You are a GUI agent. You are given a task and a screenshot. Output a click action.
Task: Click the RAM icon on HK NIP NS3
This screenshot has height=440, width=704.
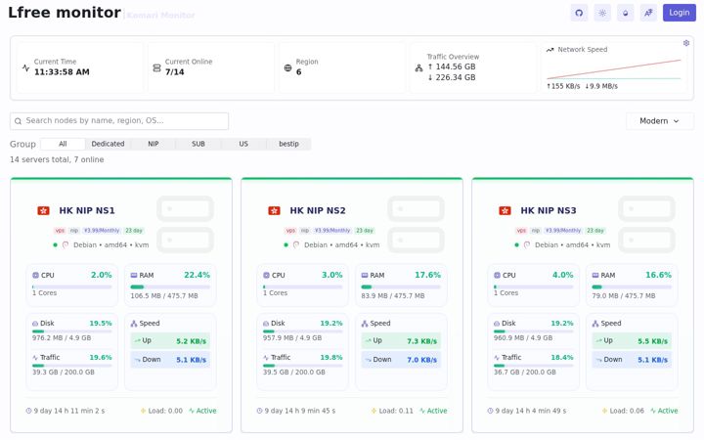tap(595, 275)
